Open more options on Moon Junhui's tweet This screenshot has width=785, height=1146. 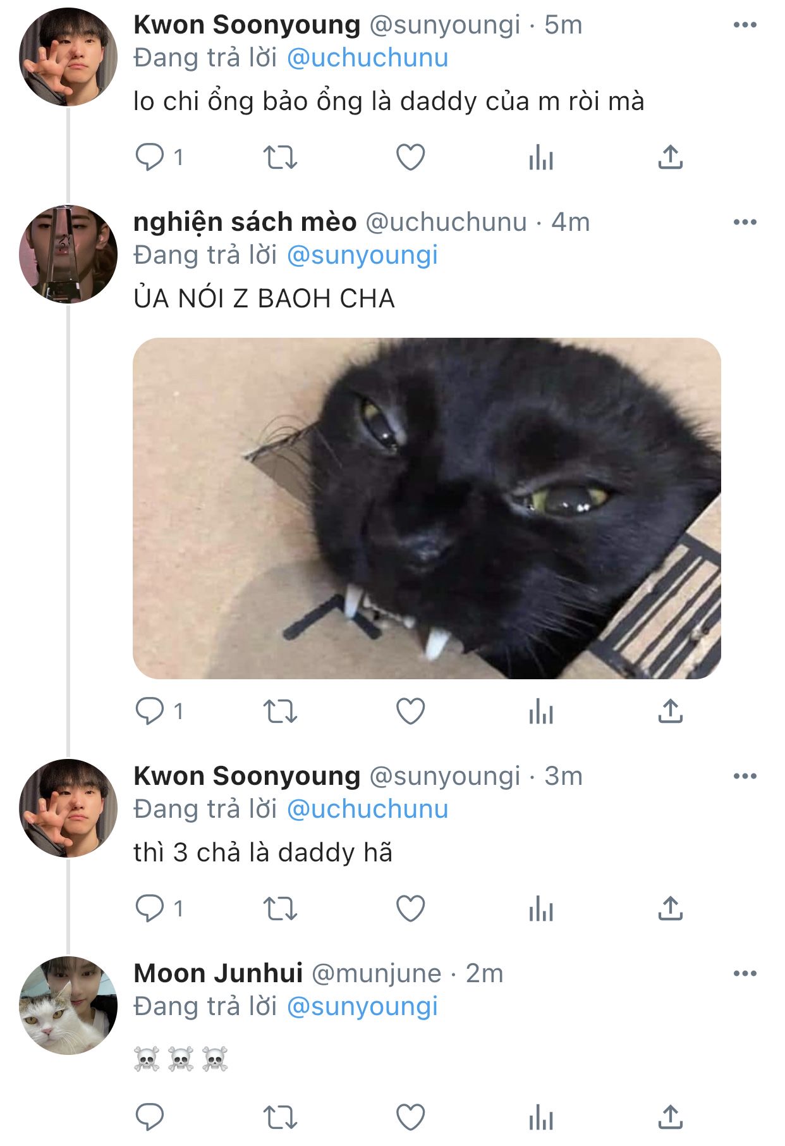click(x=745, y=973)
